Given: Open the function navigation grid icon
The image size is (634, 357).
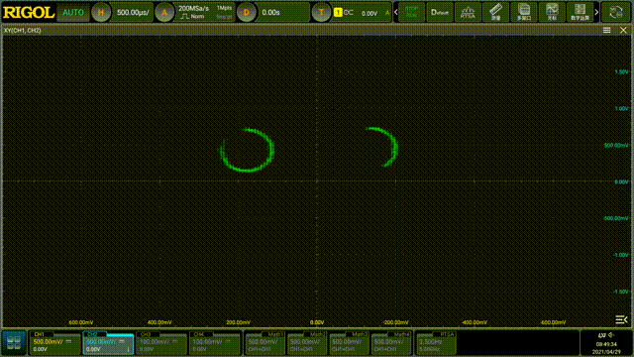Looking at the screenshot, I should pyautogui.click(x=14, y=343).
